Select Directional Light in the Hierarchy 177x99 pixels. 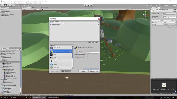(x=6, y=11)
